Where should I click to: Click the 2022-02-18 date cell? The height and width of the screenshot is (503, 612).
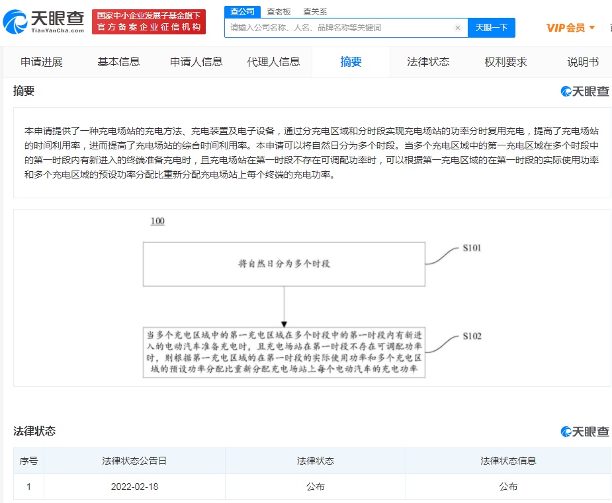coord(135,486)
